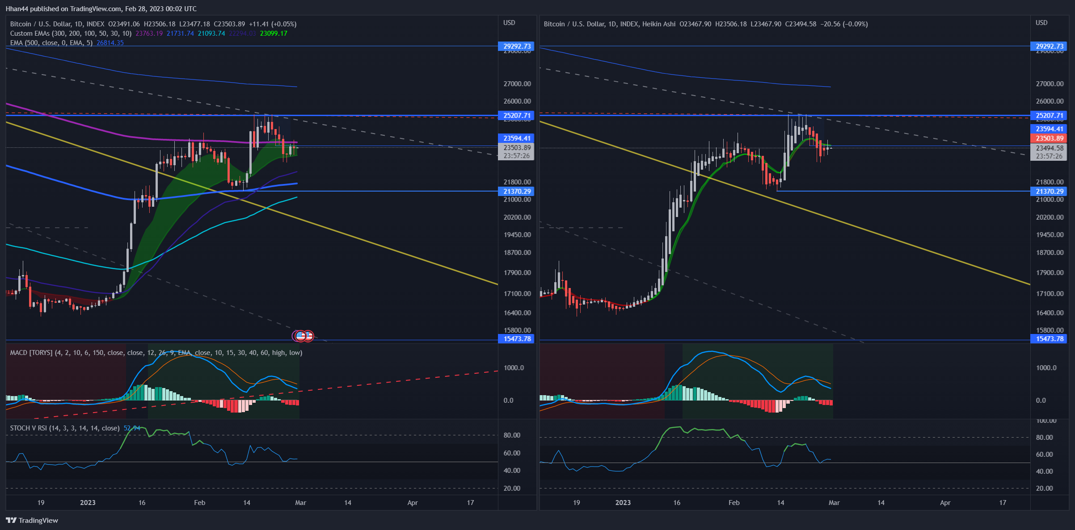Click the 23:57:26 countdown on Heikin Ashi chart
Image resolution: width=1075 pixels, height=530 pixels.
point(1049,156)
